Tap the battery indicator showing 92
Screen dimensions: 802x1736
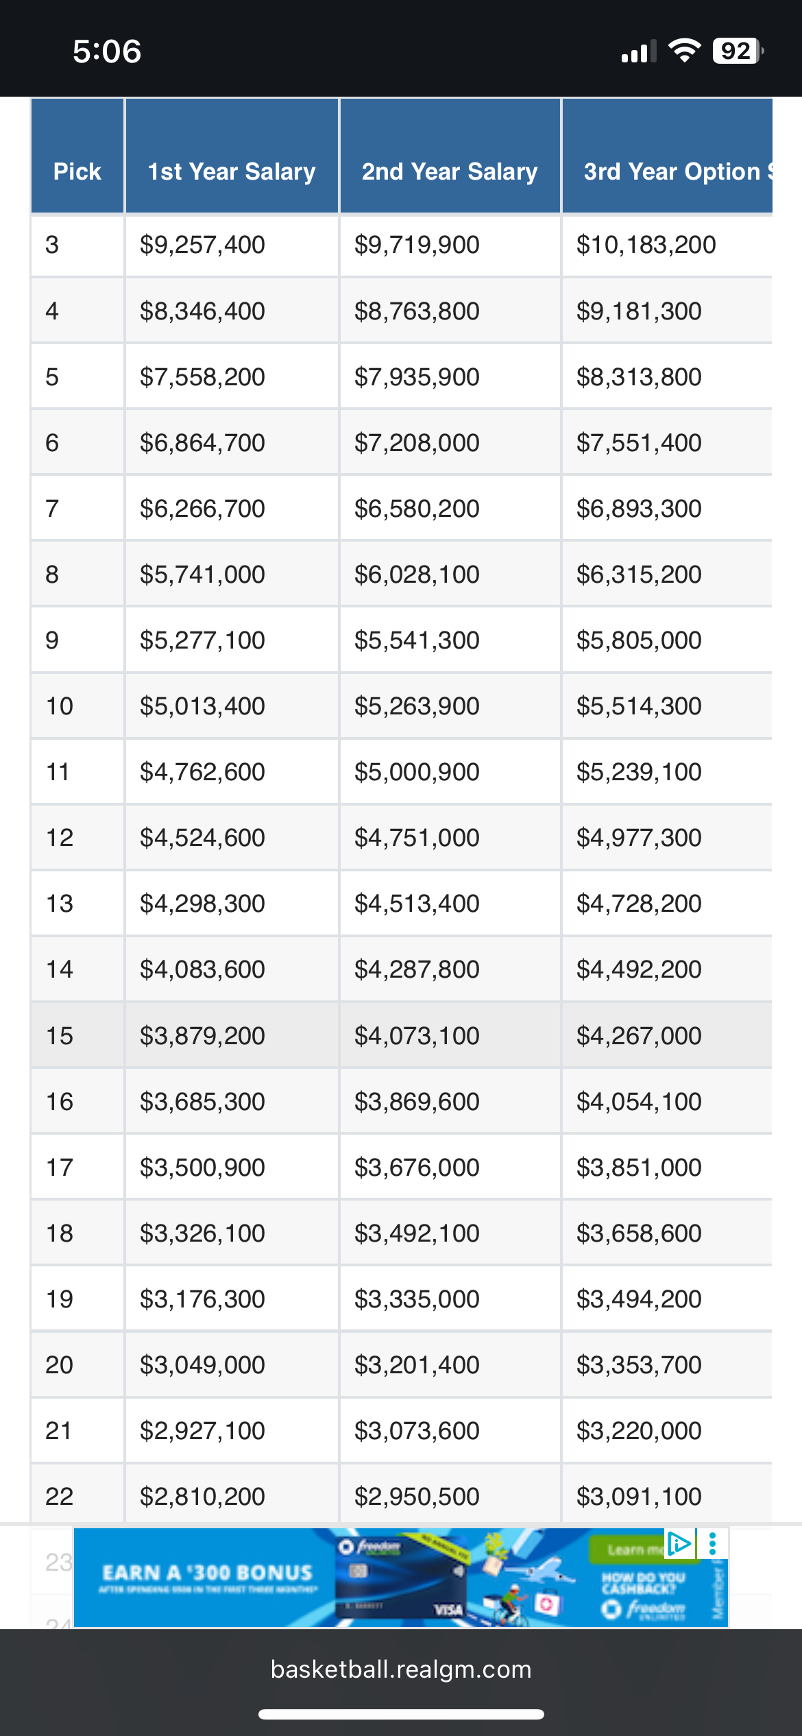pyautogui.click(x=738, y=51)
